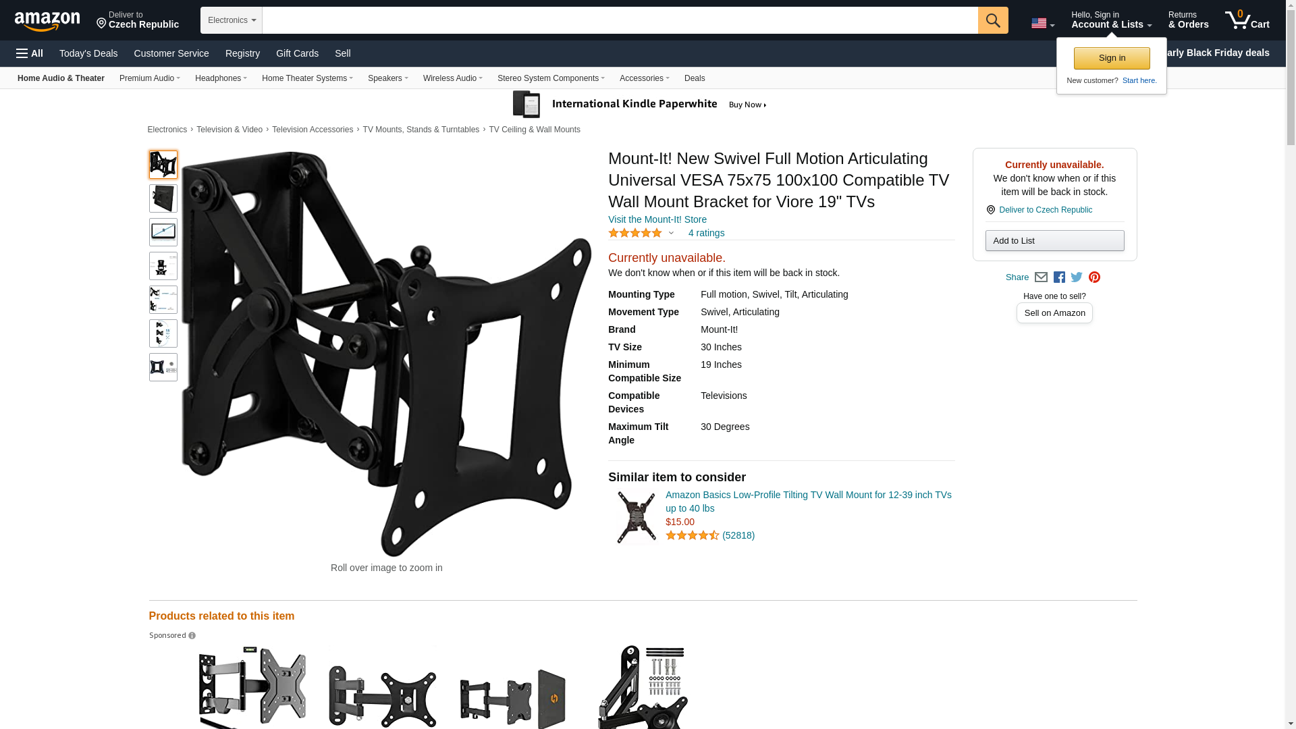Click the yellow Sign in button
This screenshot has width=1296, height=729.
[1112, 58]
